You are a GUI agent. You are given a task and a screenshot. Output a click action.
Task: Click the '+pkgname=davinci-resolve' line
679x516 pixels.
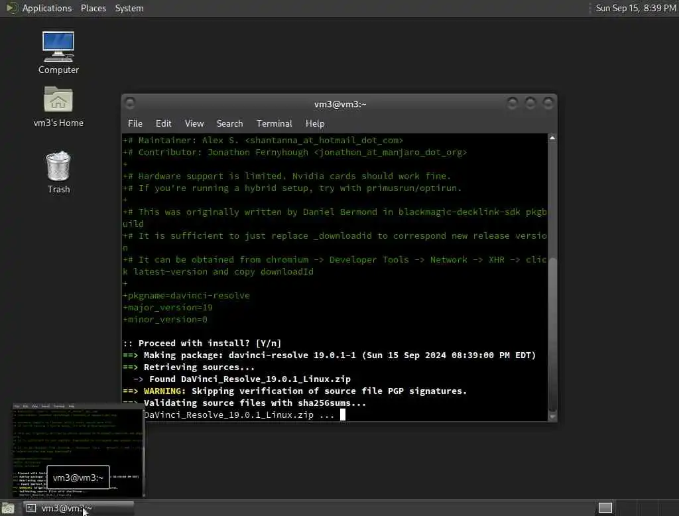tap(186, 296)
